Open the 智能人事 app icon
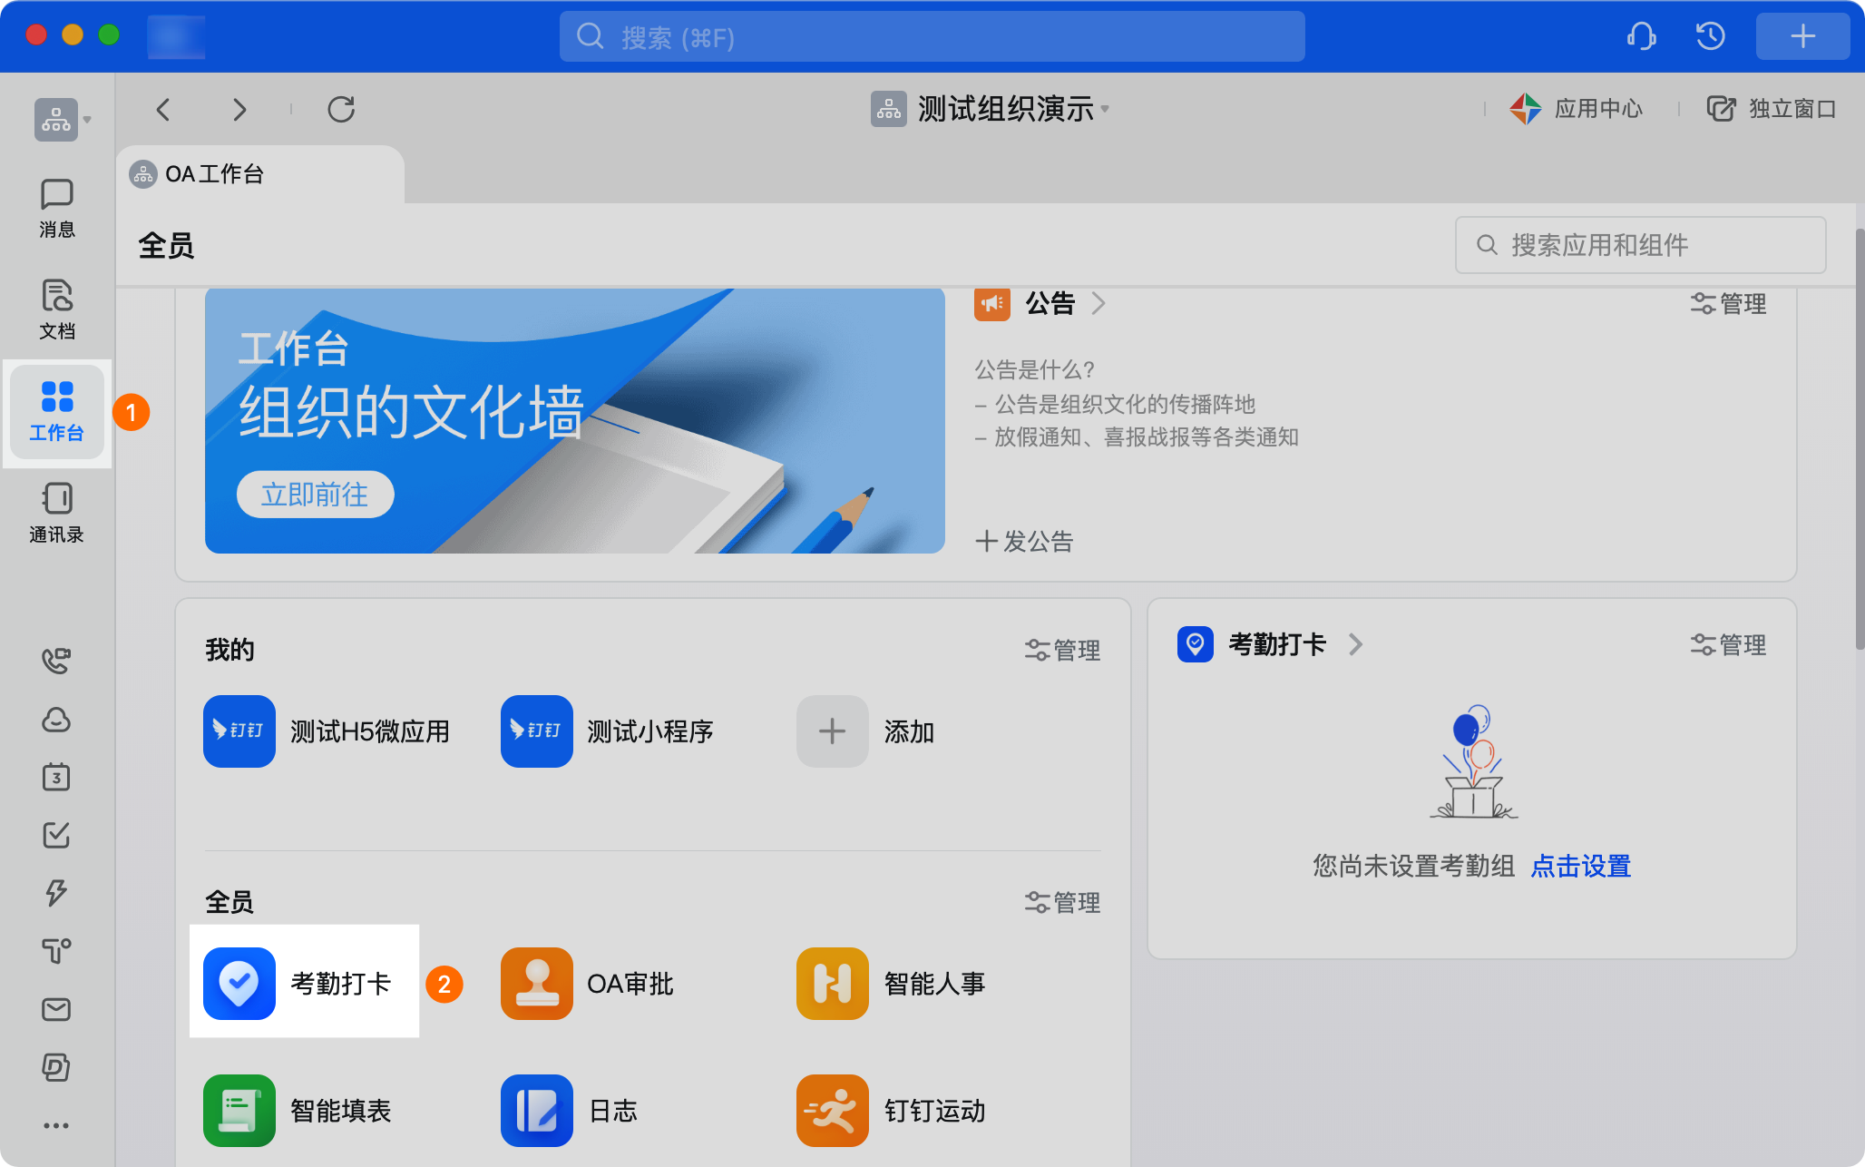 tap(833, 984)
